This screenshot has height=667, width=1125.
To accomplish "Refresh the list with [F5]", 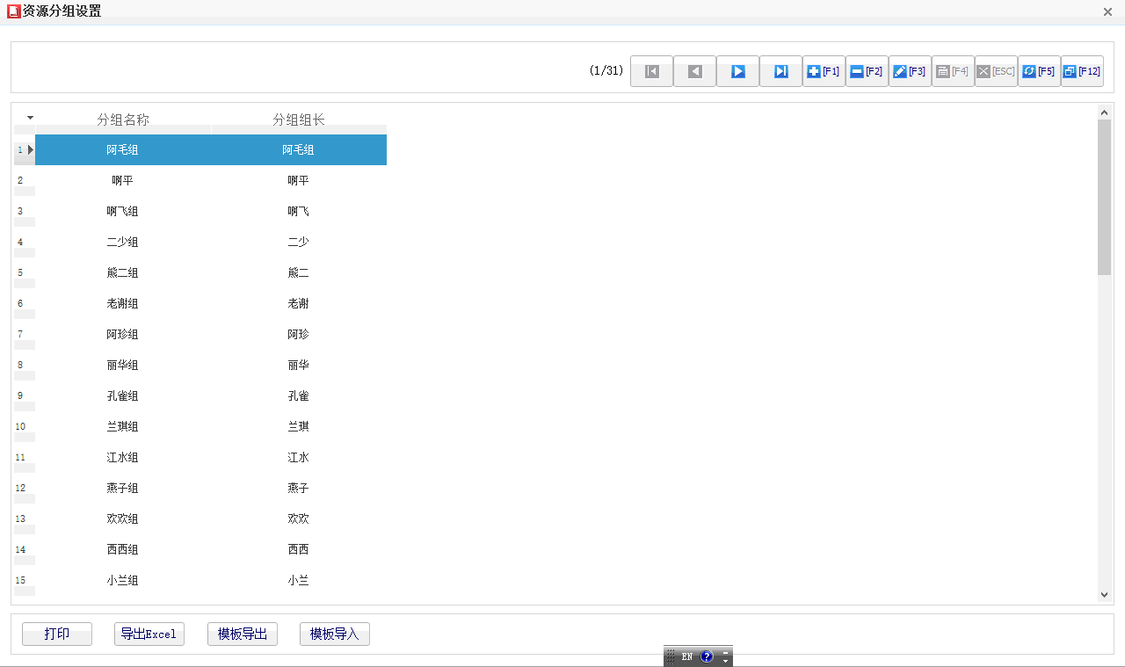I will click(1039, 71).
